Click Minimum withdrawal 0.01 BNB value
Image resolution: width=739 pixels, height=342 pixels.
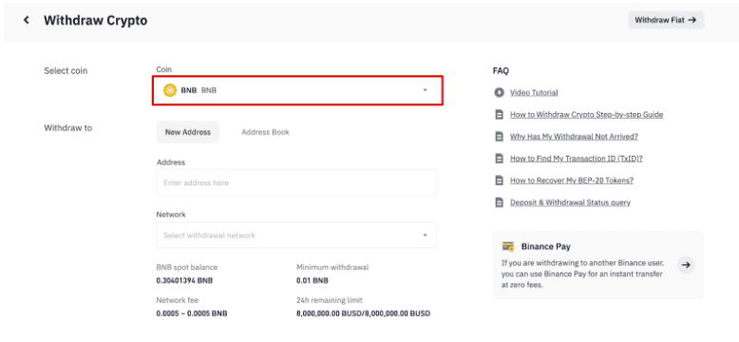pyautogui.click(x=313, y=281)
